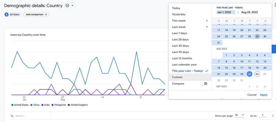Select Last 28 days preset

[180, 39]
